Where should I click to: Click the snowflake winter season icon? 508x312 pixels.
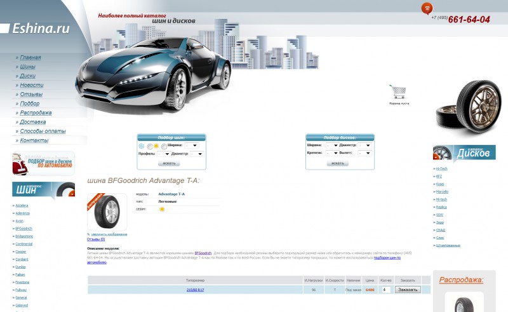coord(141,146)
